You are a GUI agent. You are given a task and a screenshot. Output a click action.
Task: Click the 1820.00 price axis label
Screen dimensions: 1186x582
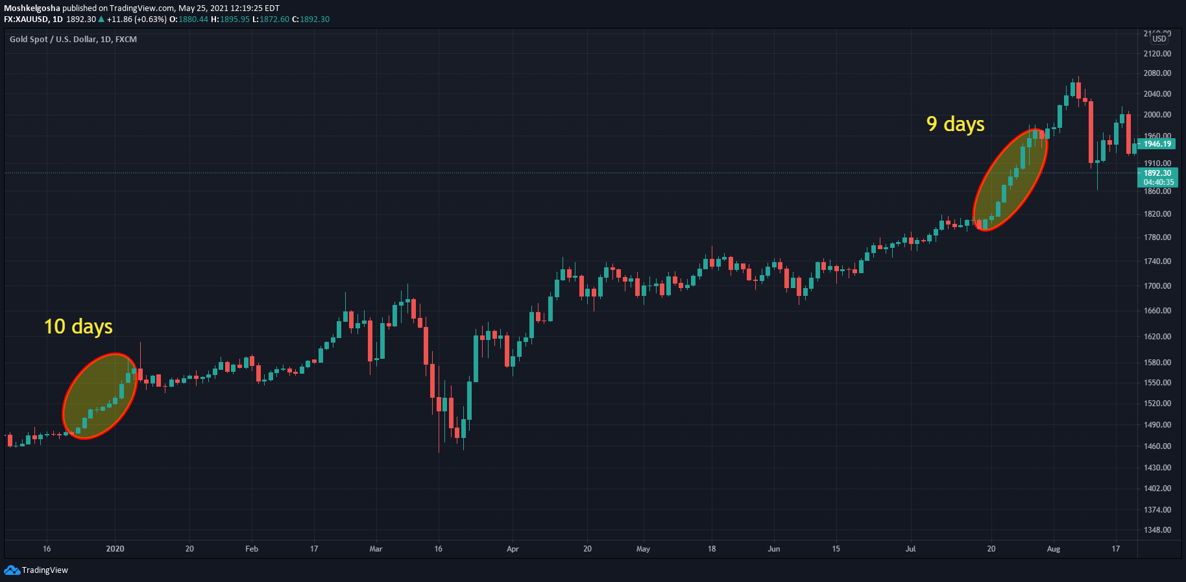[1157, 214]
